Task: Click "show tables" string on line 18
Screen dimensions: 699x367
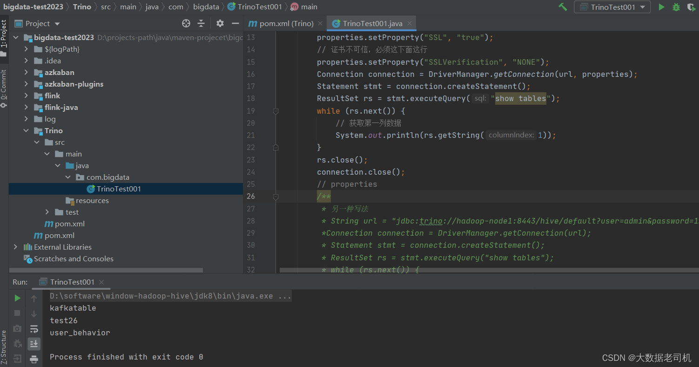Action: tap(520, 98)
